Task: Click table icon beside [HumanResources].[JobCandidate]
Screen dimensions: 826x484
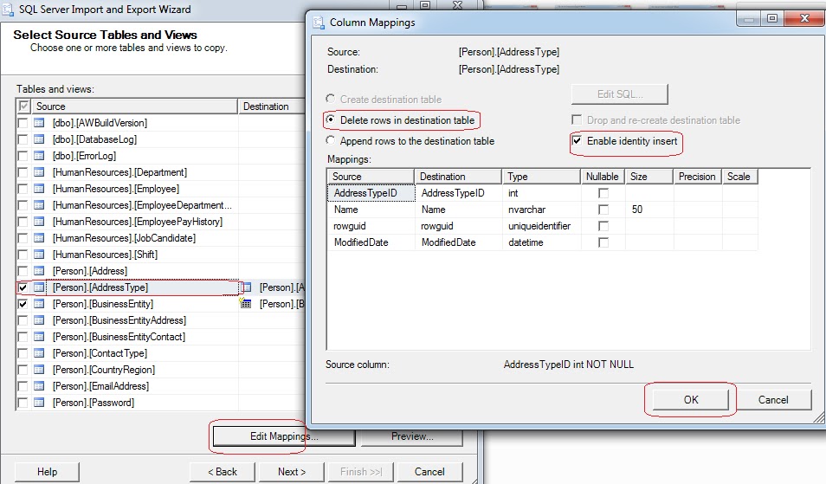Action: 39,238
